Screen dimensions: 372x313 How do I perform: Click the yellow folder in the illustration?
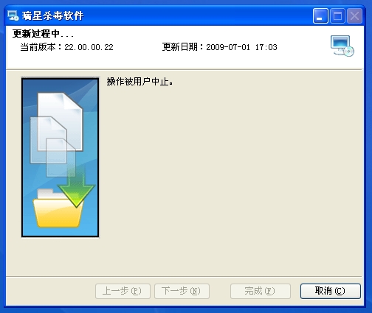pos(58,209)
